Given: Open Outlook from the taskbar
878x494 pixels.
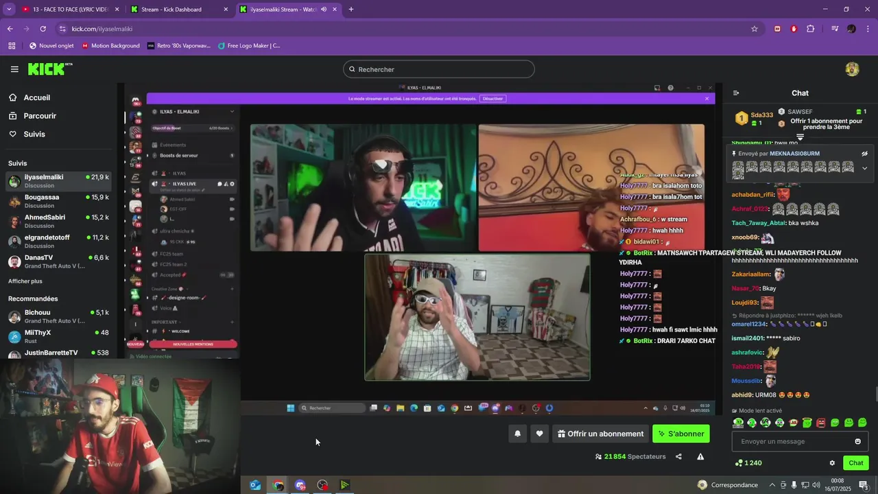Looking at the screenshot, I should [255, 485].
